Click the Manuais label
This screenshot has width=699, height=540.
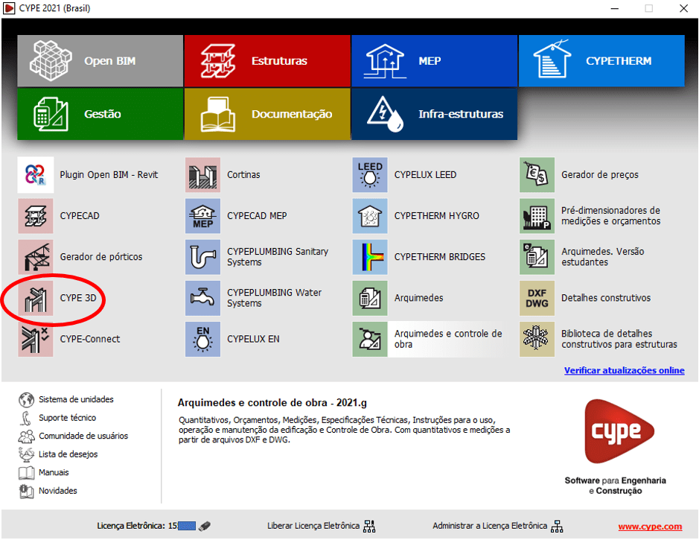point(54,473)
